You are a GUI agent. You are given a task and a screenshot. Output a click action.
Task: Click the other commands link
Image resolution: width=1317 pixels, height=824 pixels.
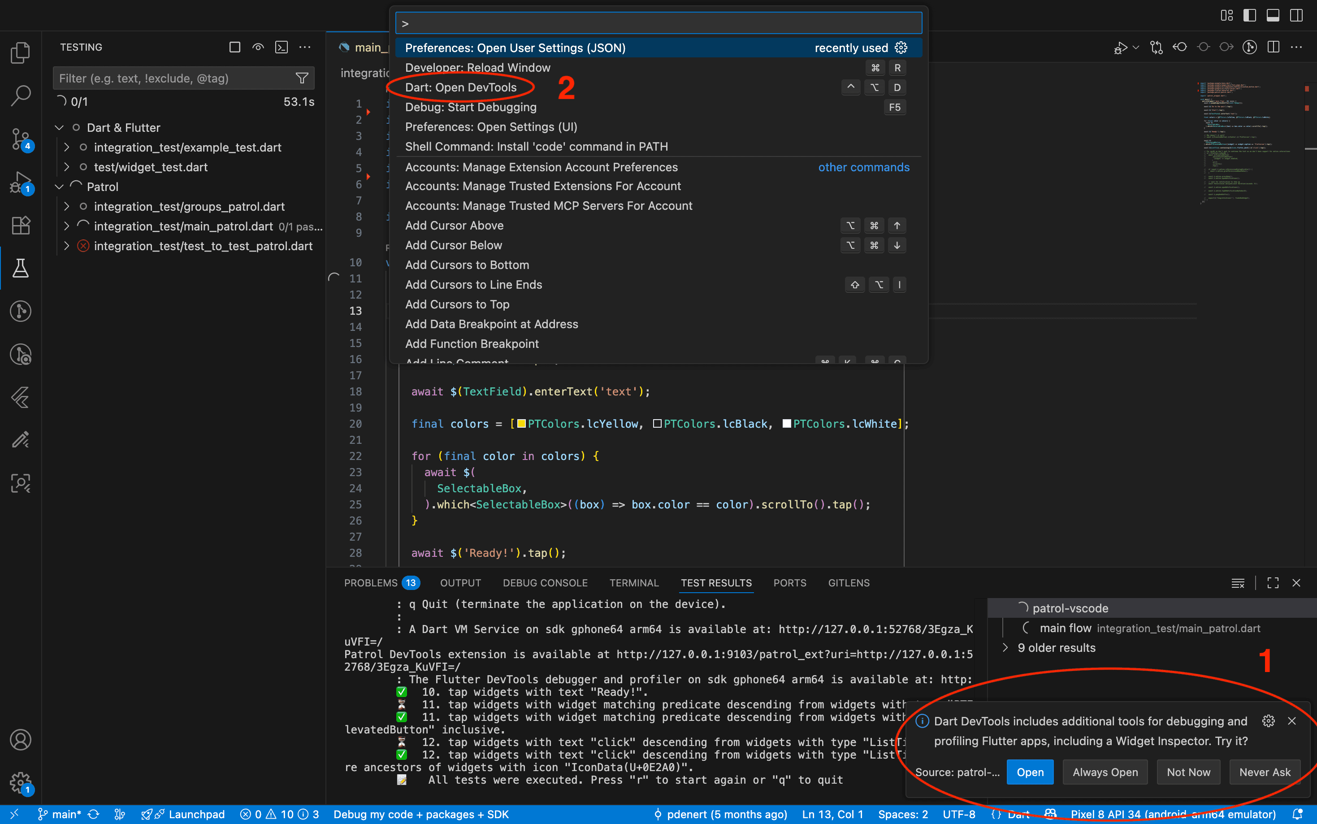(x=864, y=167)
